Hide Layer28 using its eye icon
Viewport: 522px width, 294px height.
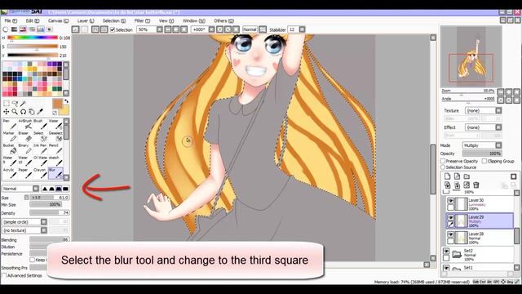tap(450, 234)
